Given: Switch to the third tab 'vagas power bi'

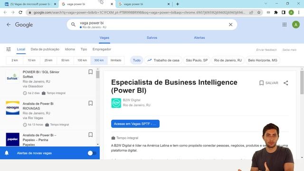Looking at the screenshot, I should click(x=144, y=4).
